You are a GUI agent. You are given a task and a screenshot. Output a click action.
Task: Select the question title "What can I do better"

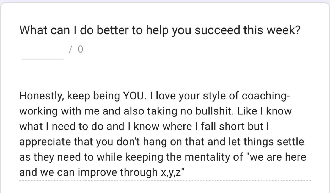(x=73, y=30)
